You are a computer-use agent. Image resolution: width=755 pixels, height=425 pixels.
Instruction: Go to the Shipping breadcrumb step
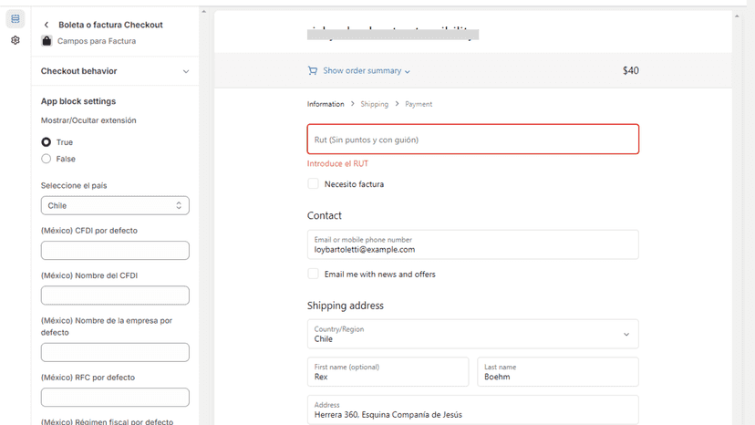click(374, 104)
